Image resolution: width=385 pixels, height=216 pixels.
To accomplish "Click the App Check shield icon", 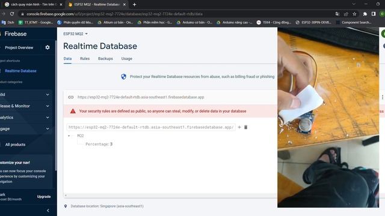I will 124,77.
